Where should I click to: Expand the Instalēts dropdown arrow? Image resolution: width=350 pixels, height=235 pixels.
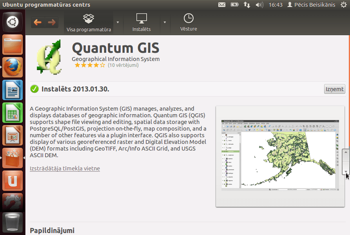[165, 22]
